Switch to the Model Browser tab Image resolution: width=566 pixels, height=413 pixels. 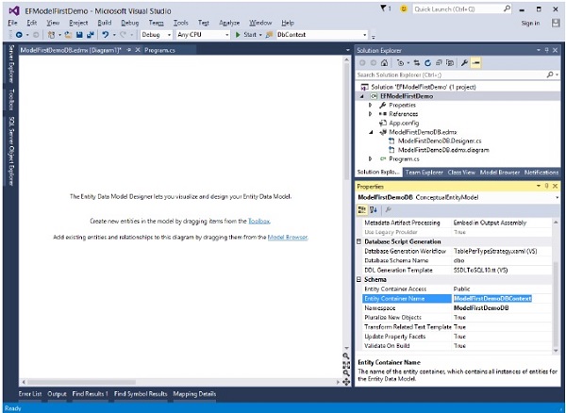click(x=500, y=173)
